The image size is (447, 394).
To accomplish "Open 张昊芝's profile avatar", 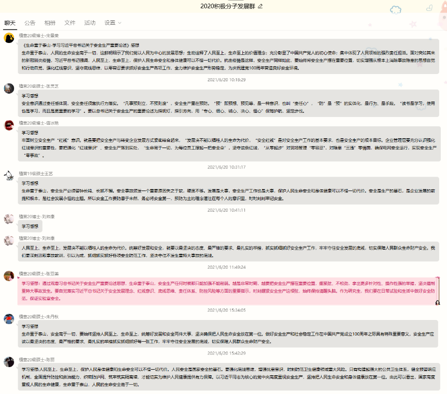I will (9, 88).
